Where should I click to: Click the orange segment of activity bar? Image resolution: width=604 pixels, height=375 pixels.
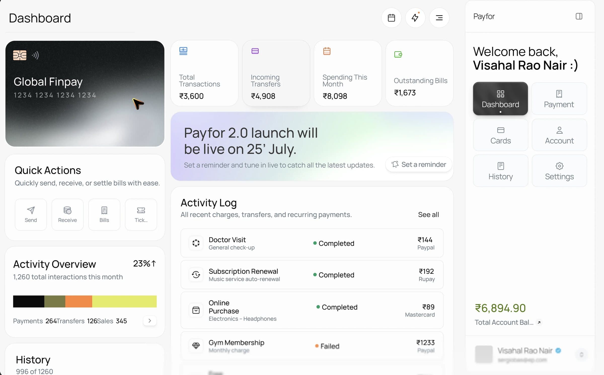[x=79, y=301]
